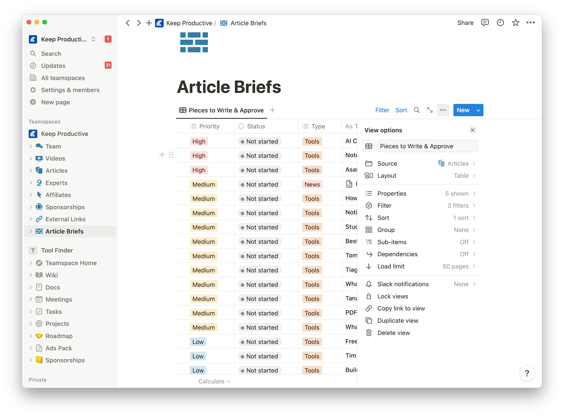Screen dimensions: 564x417
Task: Click the Share button
Action: click(x=465, y=23)
